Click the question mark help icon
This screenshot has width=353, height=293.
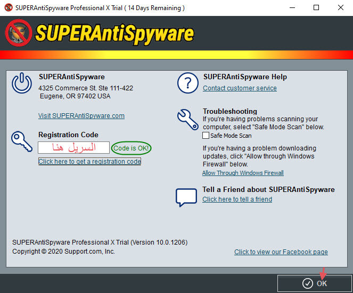coord(188,83)
